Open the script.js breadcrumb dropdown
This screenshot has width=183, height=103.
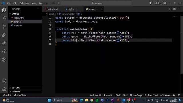tap(51, 14)
